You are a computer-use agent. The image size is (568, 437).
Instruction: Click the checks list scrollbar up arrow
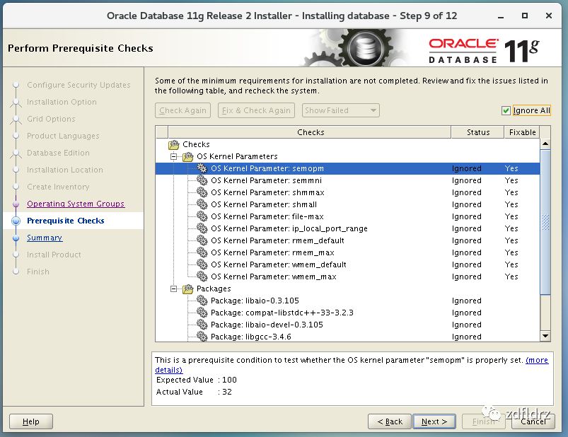pos(545,144)
